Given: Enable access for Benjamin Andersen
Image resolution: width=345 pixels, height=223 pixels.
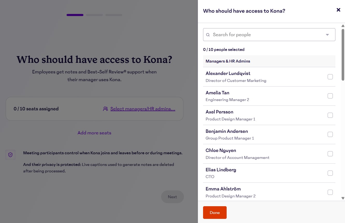Looking at the screenshot, I should tap(330, 134).
